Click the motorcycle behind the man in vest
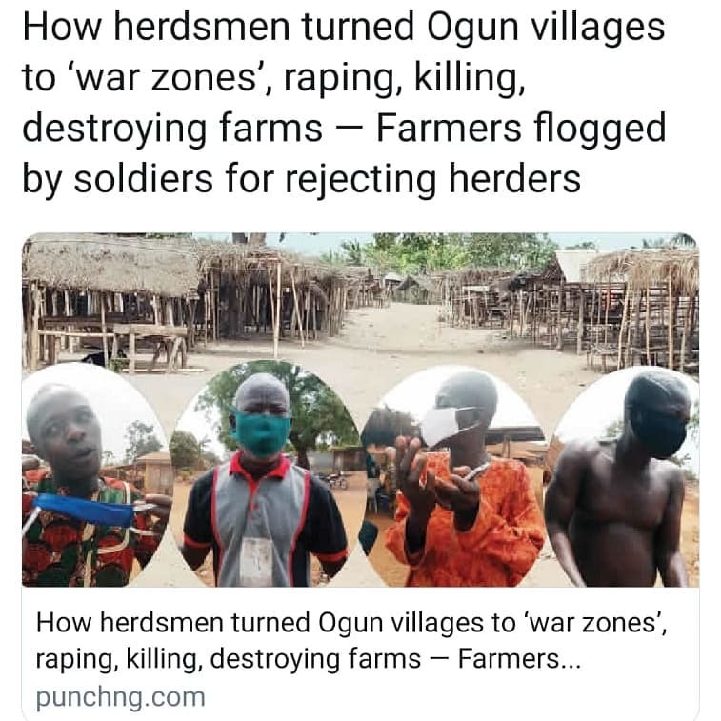Viewport: 721px width, 721px height. (333, 480)
